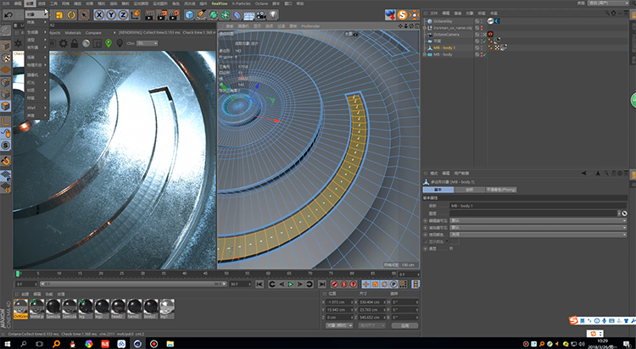Click the orange S icon at toolbar right
Image resolution: width=636 pixels, height=349 pixels.
tap(402, 15)
